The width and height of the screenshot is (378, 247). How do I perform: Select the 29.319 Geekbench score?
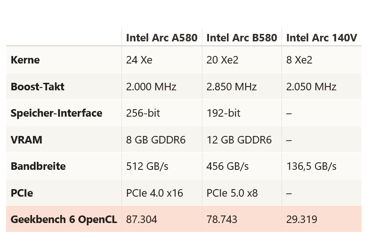(x=302, y=219)
